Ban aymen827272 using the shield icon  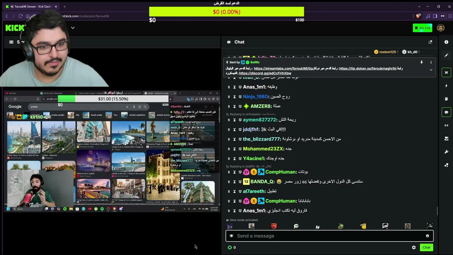240,120
